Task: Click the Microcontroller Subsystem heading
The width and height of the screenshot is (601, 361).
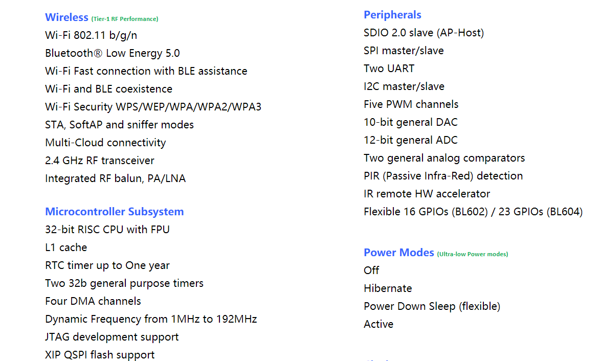Action: coord(115,212)
